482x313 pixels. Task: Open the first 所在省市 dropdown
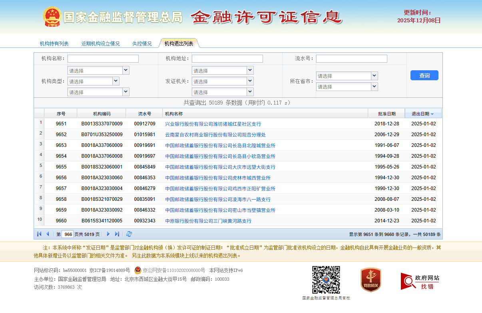pos(374,76)
